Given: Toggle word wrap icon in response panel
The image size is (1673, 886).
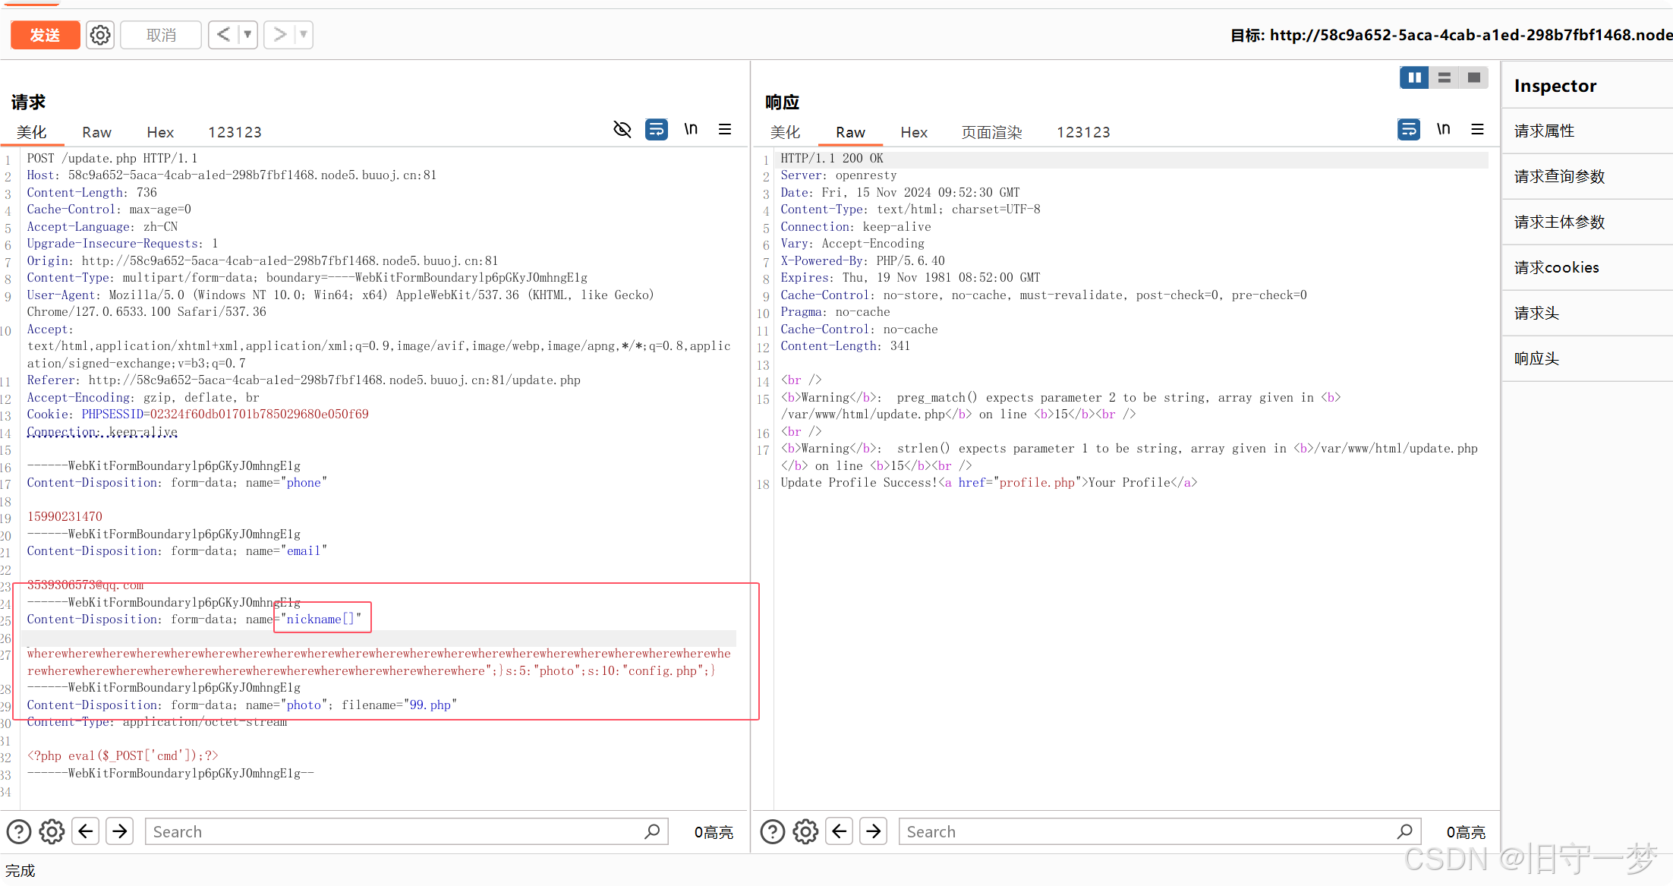Looking at the screenshot, I should (1408, 129).
